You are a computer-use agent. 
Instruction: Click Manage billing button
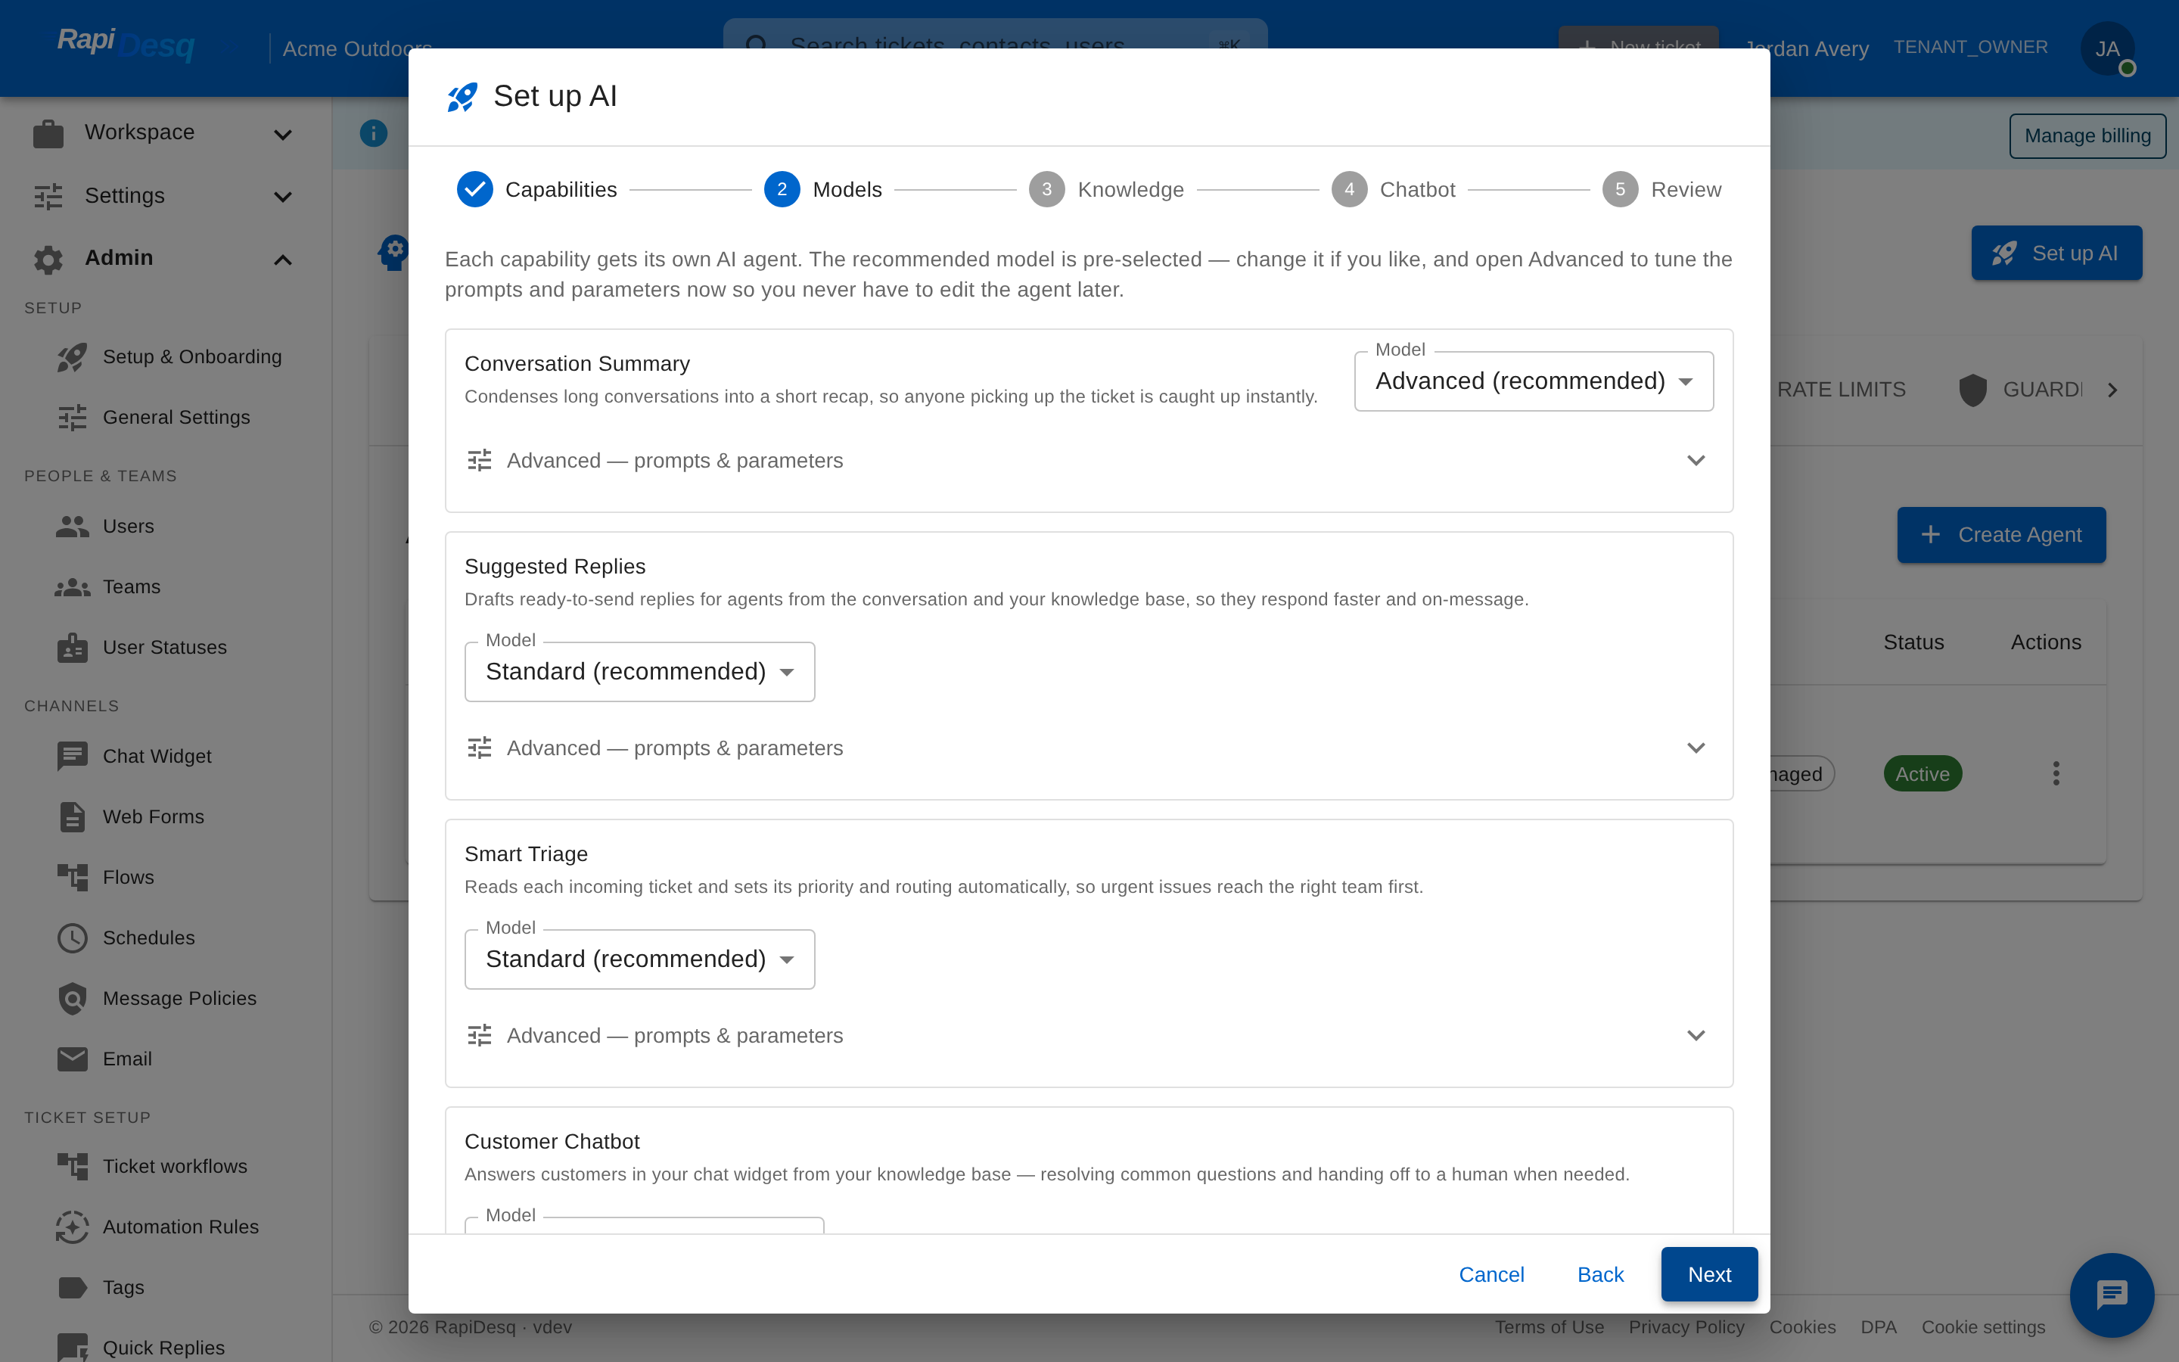tap(2087, 136)
